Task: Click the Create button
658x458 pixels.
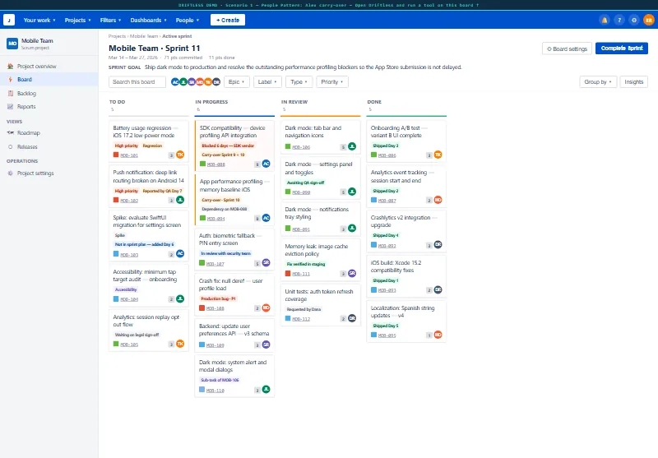Action: [228, 20]
